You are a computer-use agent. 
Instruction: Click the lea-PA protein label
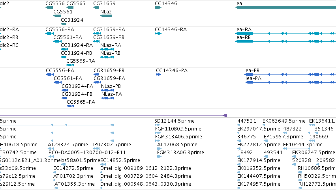click(x=253, y=78)
